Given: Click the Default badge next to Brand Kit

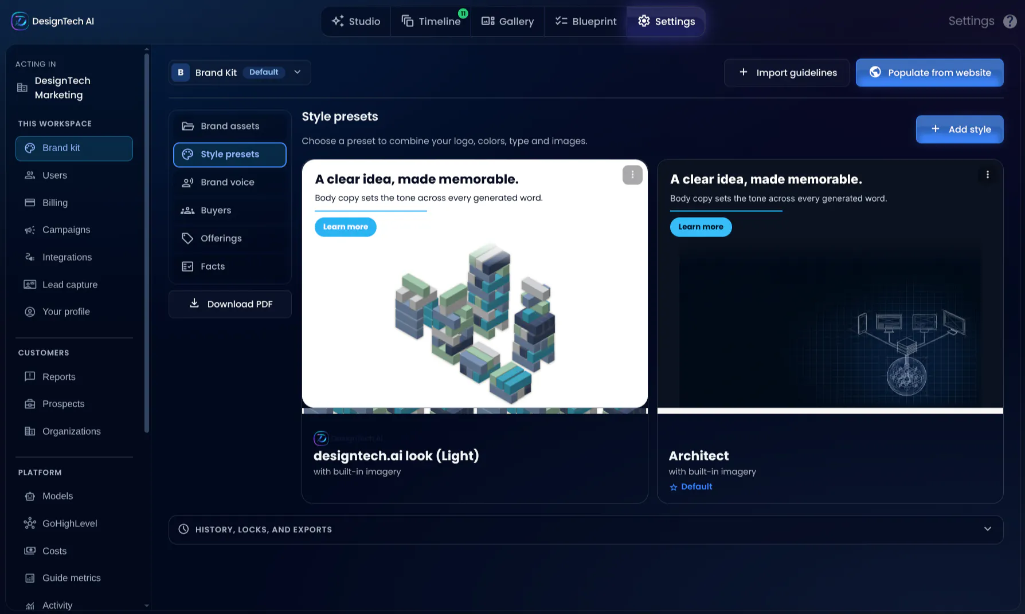Looking at the screenshot, I should tap(264, 72).
